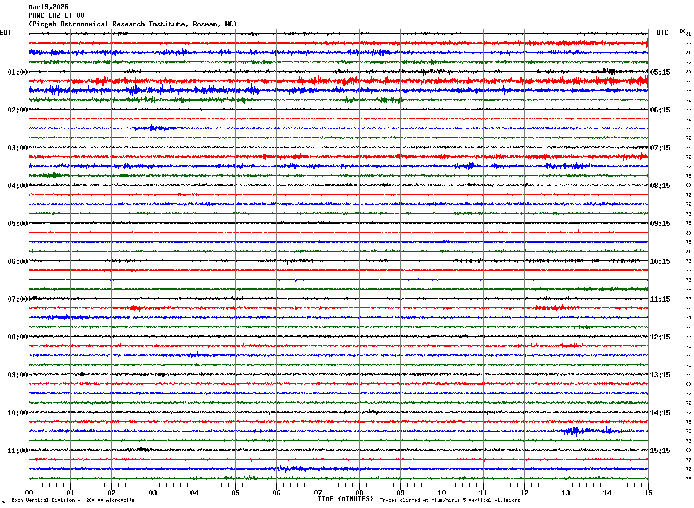The width and height of the screenshot is (694, 508).
Task: Select the 01:00 EDT row label
Action: click(18, 72)
